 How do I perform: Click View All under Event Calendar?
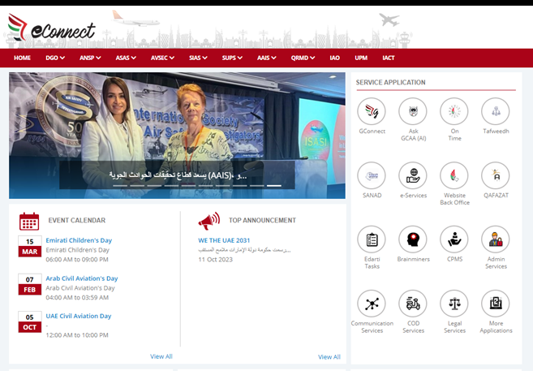161,356
